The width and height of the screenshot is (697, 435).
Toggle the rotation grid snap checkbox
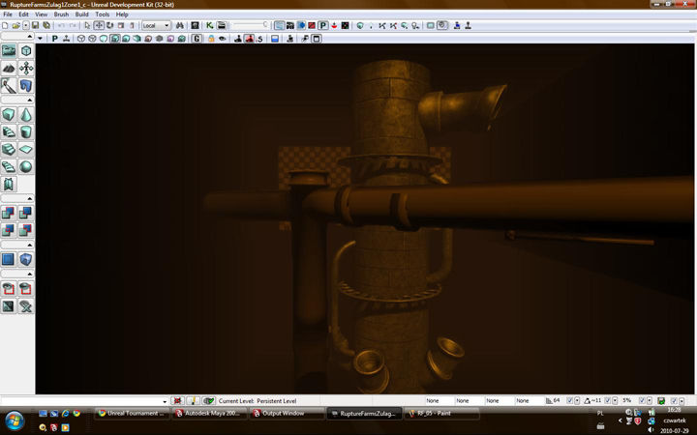608,400
